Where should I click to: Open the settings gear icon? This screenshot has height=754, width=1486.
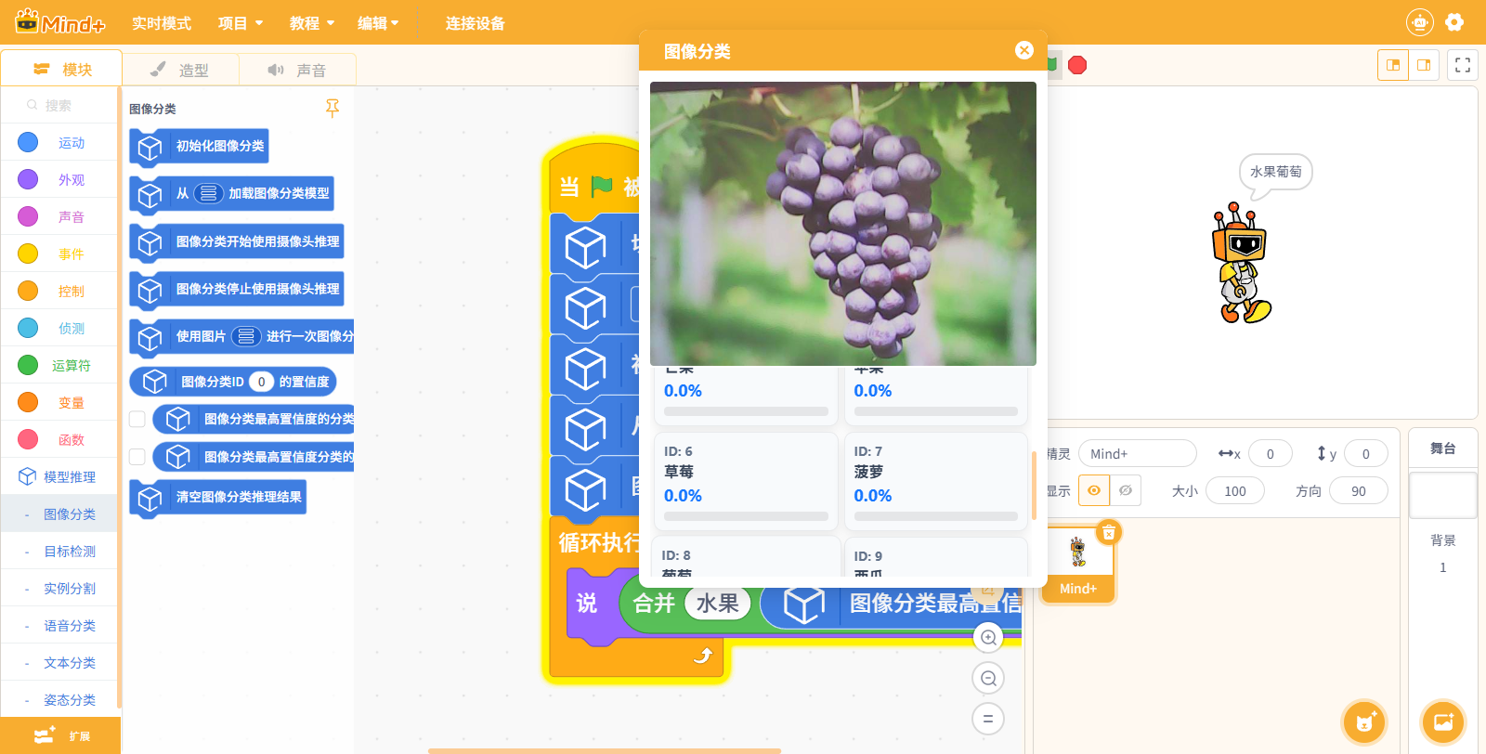coord(1454,22)
